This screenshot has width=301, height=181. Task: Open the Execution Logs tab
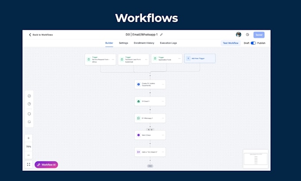coord(168,43)
